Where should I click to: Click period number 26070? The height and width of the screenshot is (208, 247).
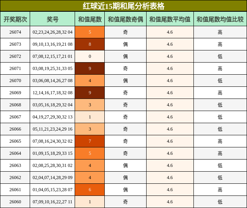(15, 81)
